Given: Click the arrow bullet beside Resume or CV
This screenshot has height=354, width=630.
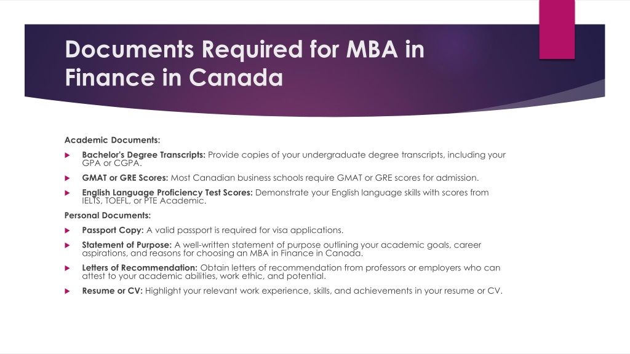Looking at the screenshot, I should [67, 291].
